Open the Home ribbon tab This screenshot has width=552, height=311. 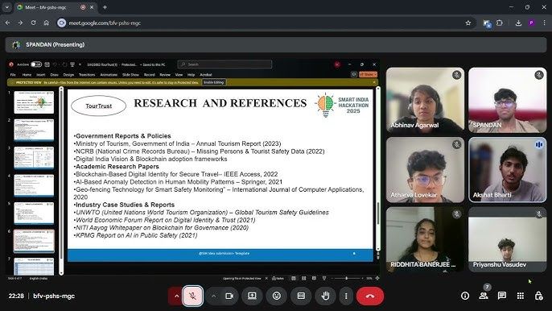(27, 75)
